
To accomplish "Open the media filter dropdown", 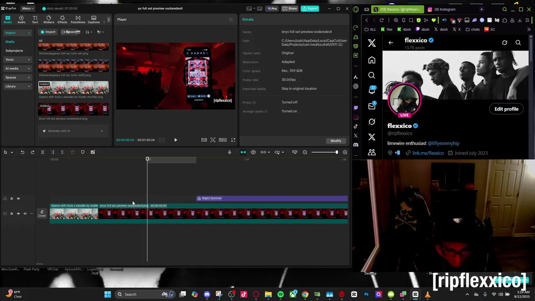I will 100,32.
